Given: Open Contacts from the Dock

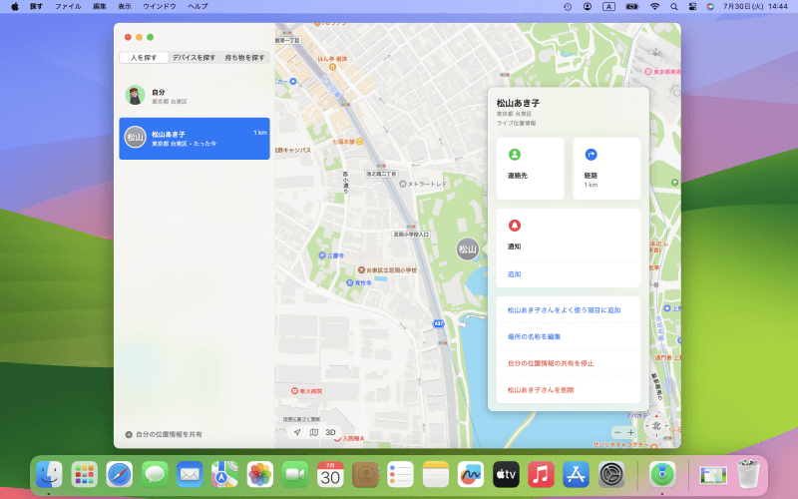Looking at the screenshot, I should [x=365, y=475].
